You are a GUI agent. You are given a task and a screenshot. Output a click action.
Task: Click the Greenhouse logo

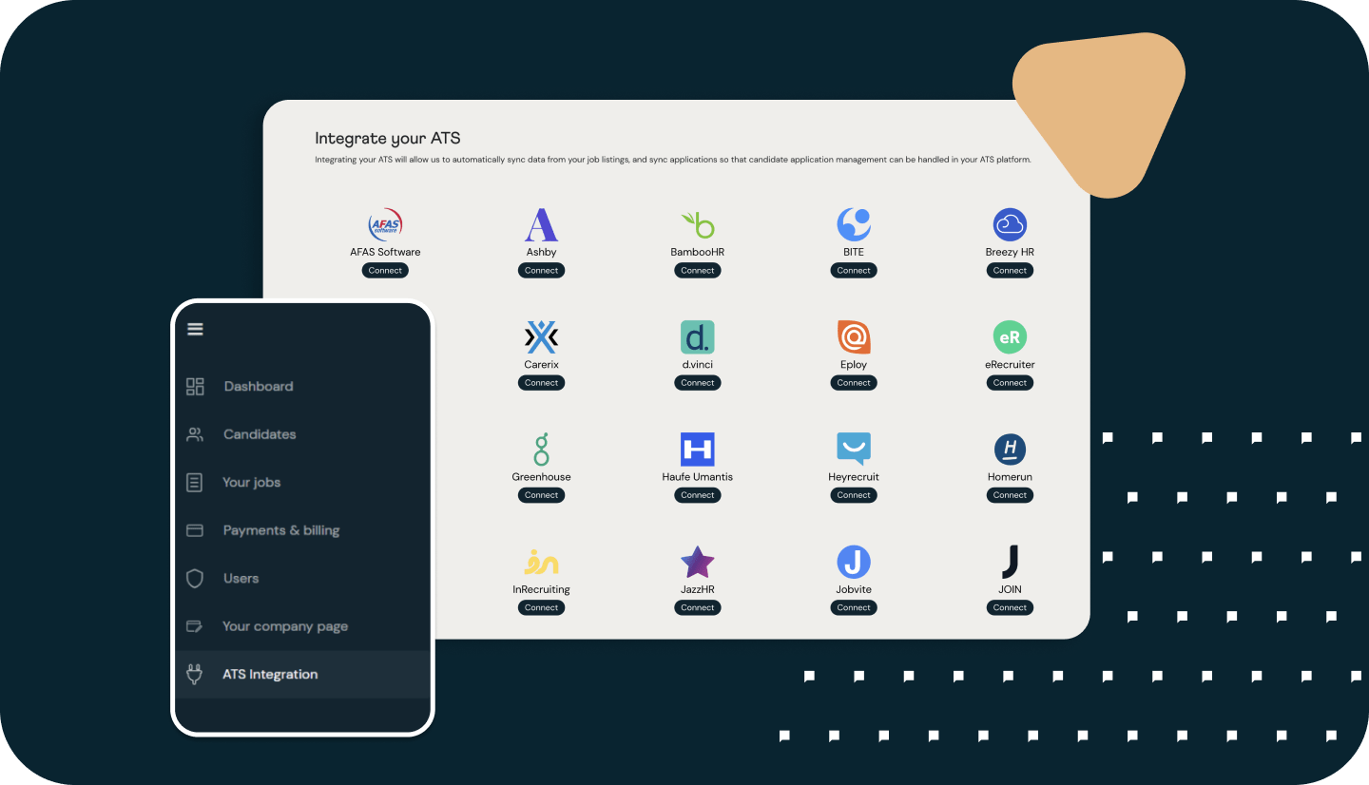pyautogui.click(x=541, y=450)
